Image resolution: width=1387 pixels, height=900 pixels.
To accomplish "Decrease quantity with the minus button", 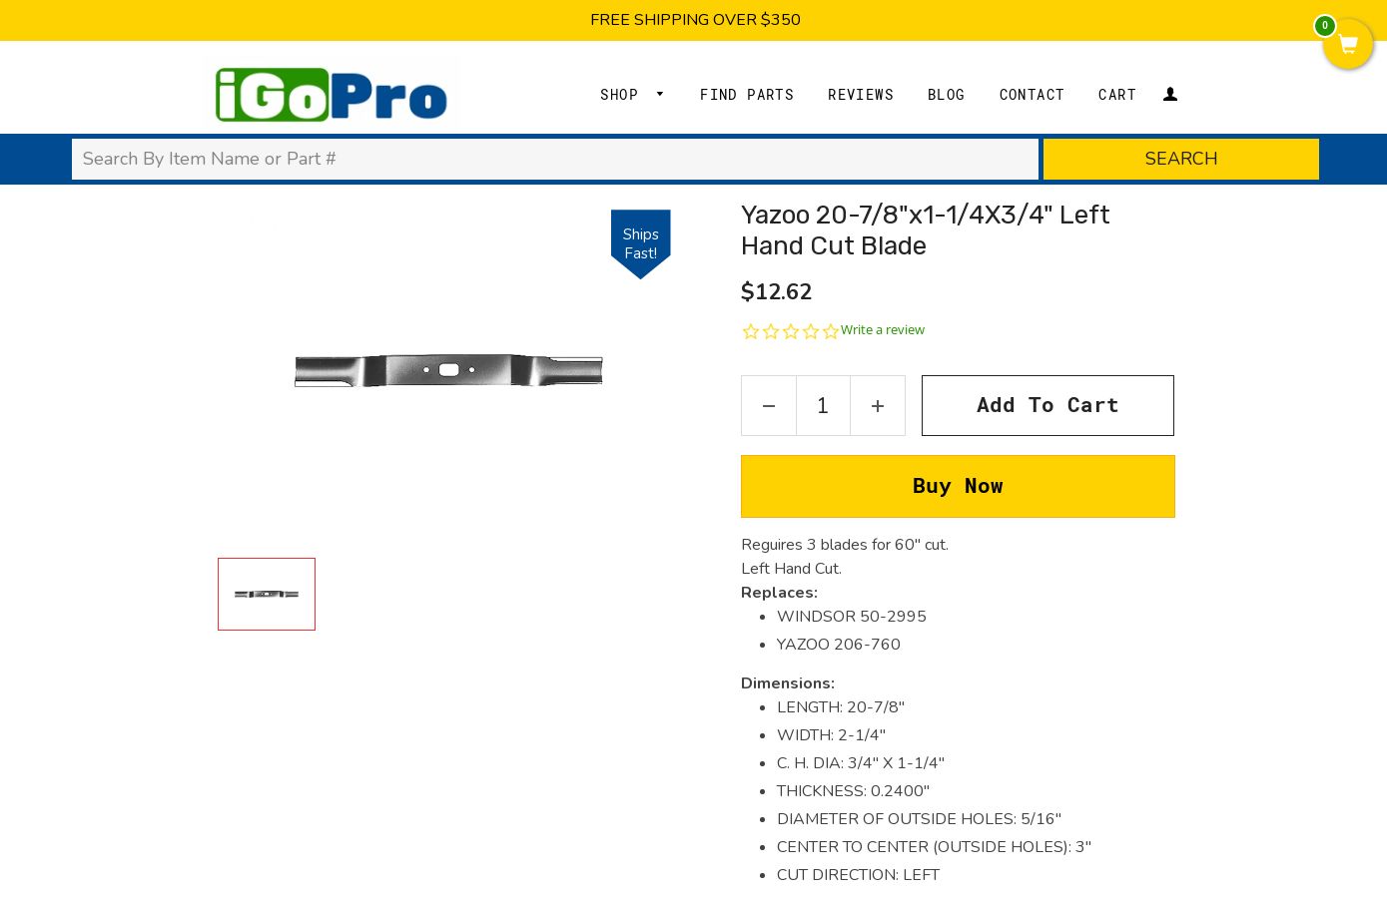I will (769, 406).
